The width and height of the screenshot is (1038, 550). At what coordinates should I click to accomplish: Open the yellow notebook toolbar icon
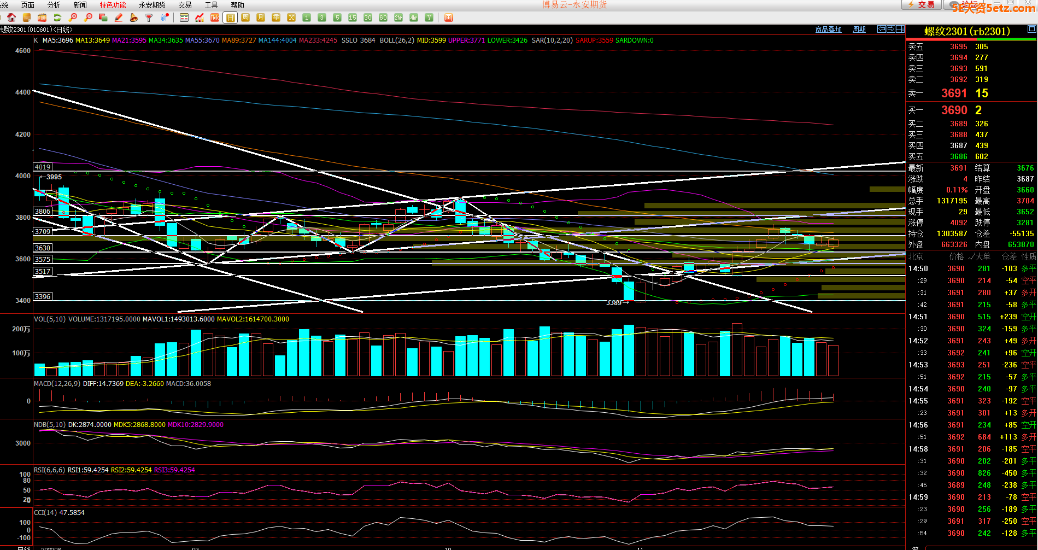27,17
